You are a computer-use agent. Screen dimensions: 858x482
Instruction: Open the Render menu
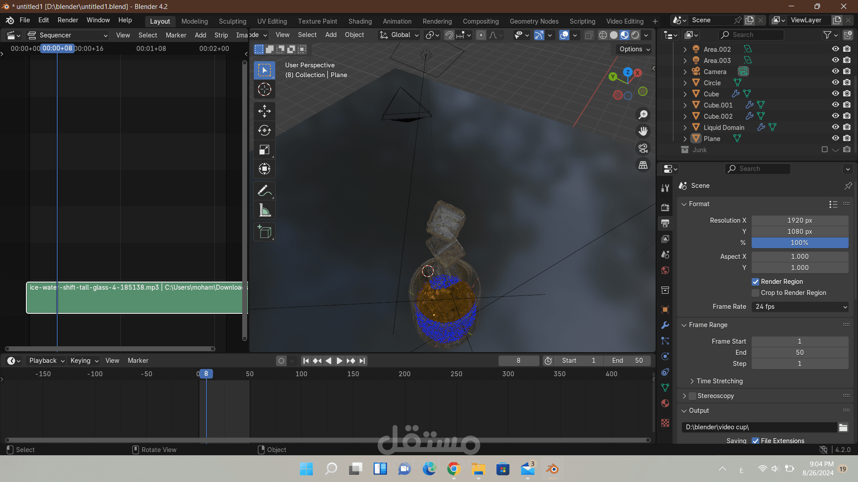[x=68, y=20]
